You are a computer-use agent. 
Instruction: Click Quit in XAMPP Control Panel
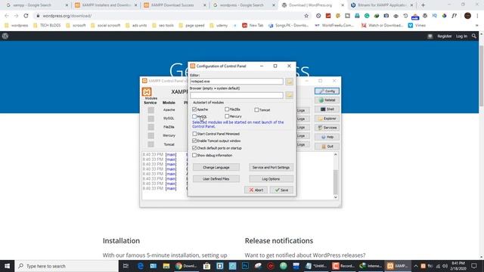tap(327, 146)
